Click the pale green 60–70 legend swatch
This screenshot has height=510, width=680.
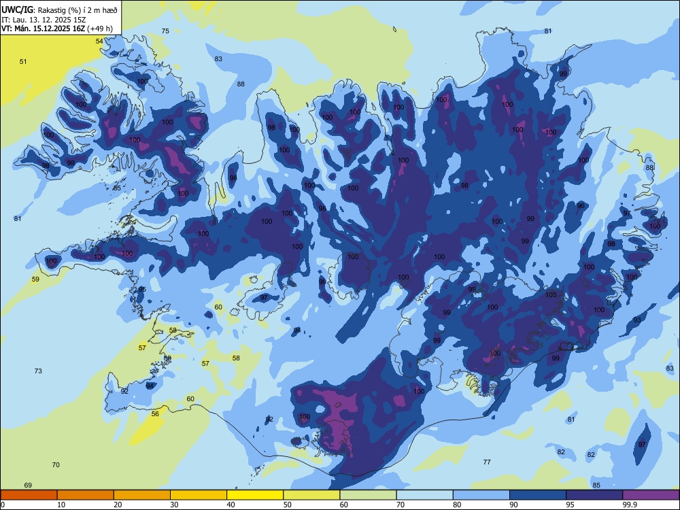tap(368, 495)
